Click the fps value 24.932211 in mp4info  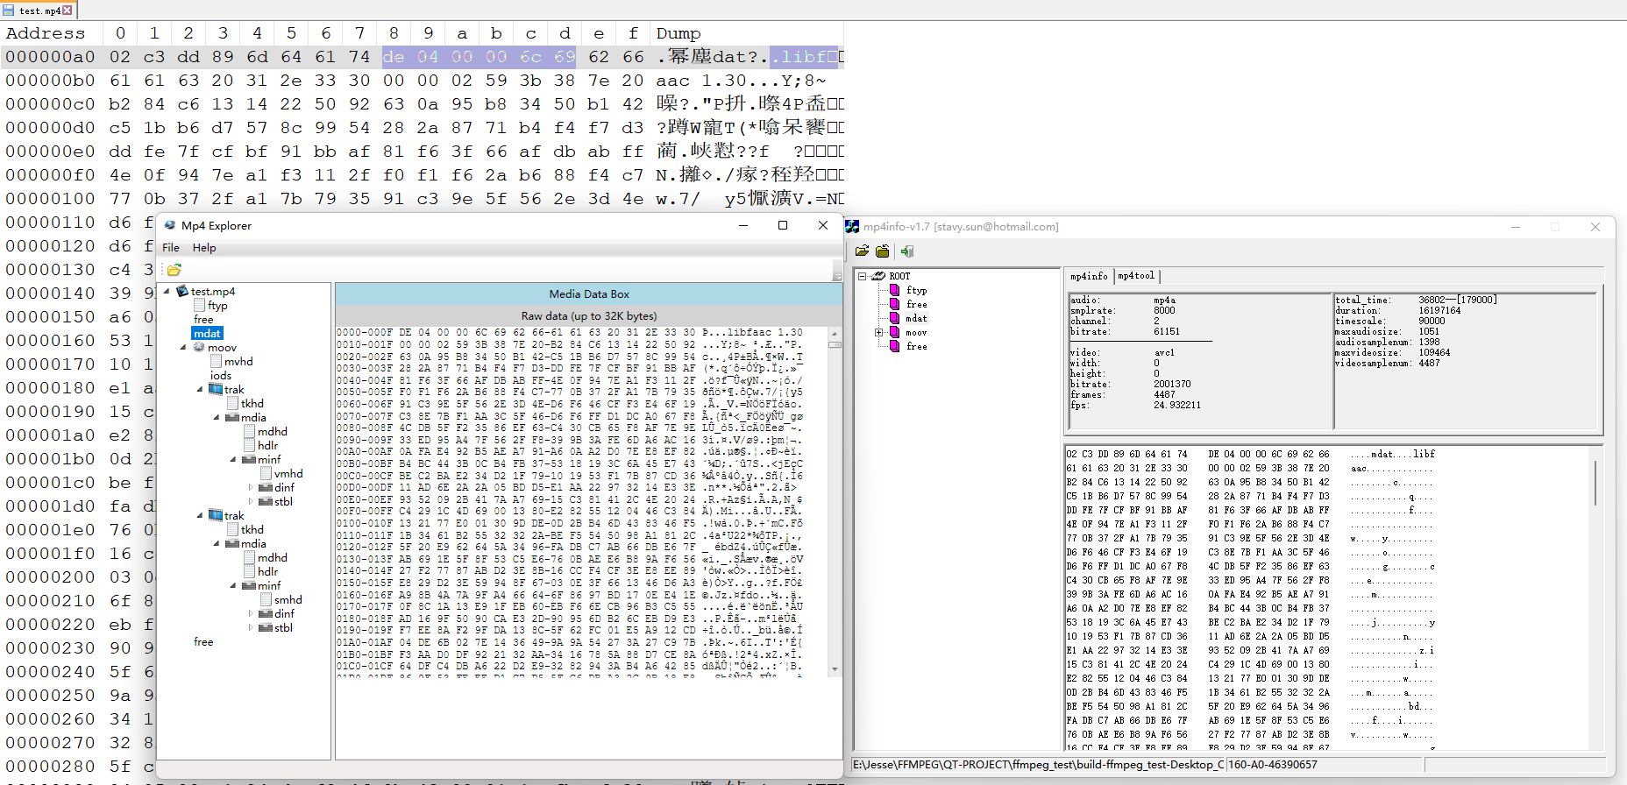click(x=1177, y=405)
